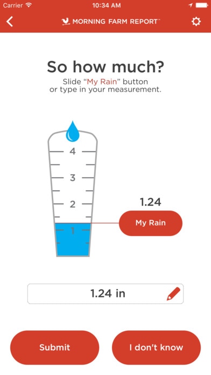Tap the pencil edit icon
Image resolution: width=211 pixels, height=375 pixels.
[173, 294]
